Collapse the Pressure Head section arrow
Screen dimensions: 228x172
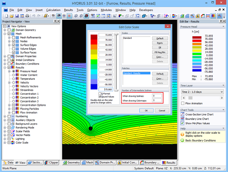(223, 26)
